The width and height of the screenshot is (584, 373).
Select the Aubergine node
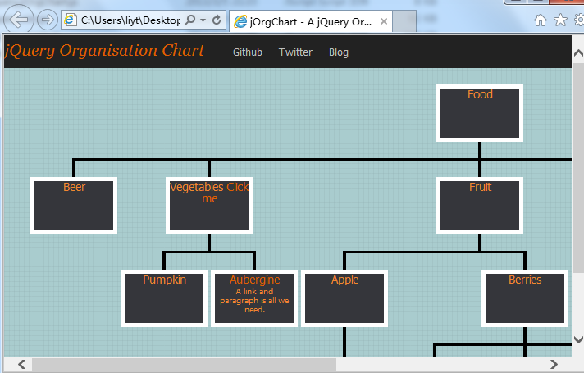tap(254, 298)
